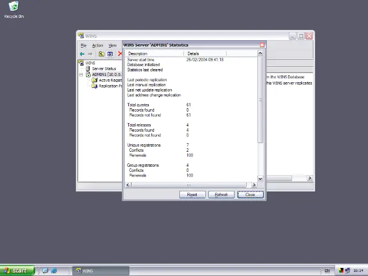Click the EN language indicator

[327, 271]
